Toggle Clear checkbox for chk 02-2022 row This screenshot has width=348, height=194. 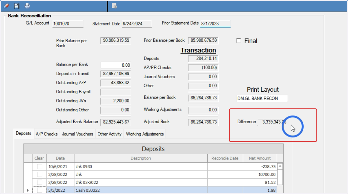pos(39,182)
